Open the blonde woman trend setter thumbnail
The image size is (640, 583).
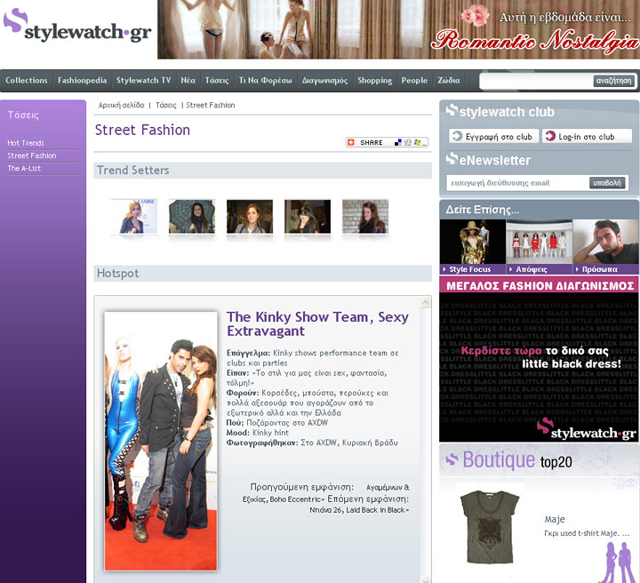pyautogui.click(x=134, y=216)
